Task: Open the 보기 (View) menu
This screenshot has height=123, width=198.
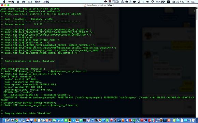Action: (30, 2)
